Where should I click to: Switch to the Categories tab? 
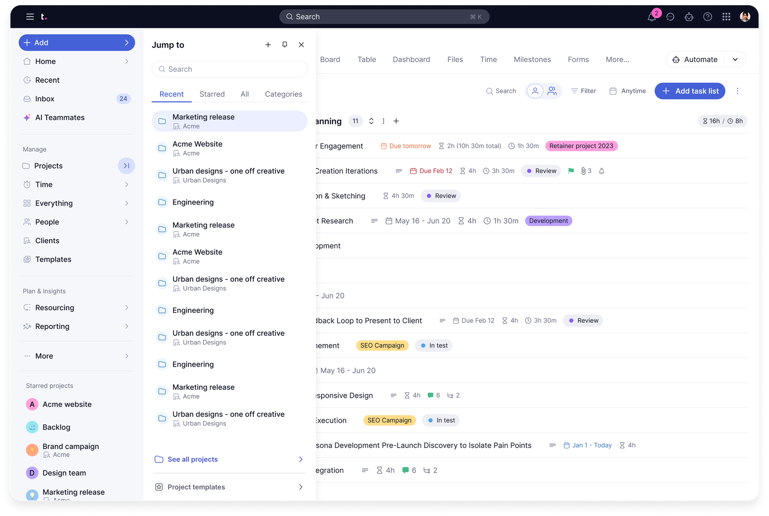pyautogui.click(x=284, y=94)
